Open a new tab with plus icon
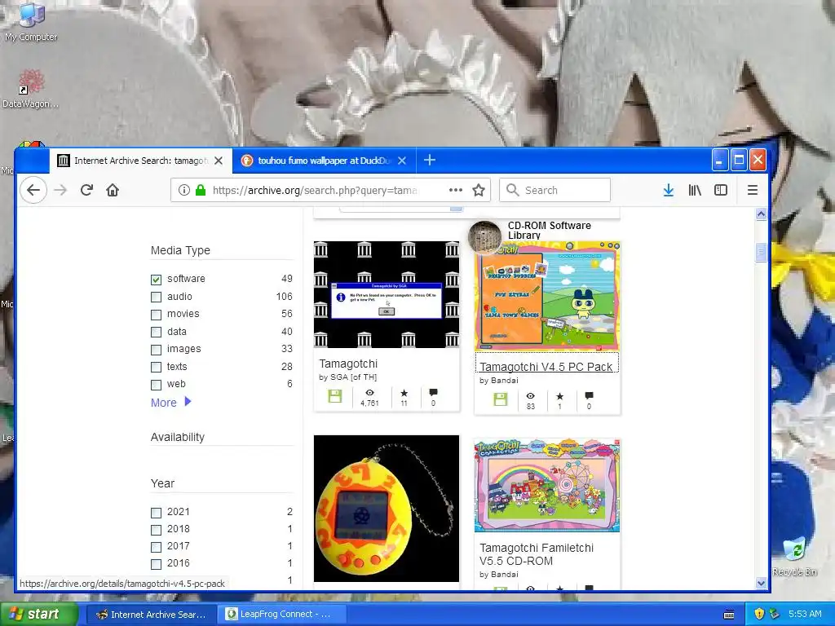835x626 pixels. 430,161
